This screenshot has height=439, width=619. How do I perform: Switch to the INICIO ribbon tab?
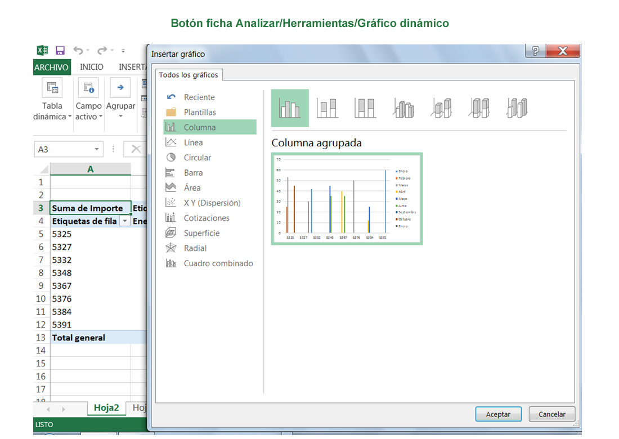click(92, 67)
